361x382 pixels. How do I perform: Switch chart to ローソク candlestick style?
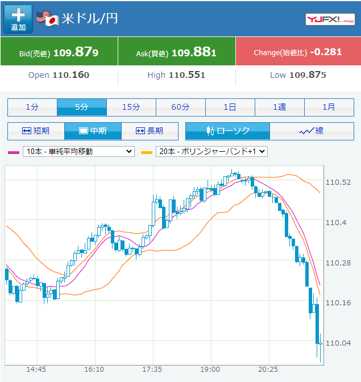pyautogui.click(x=227, y=131)
